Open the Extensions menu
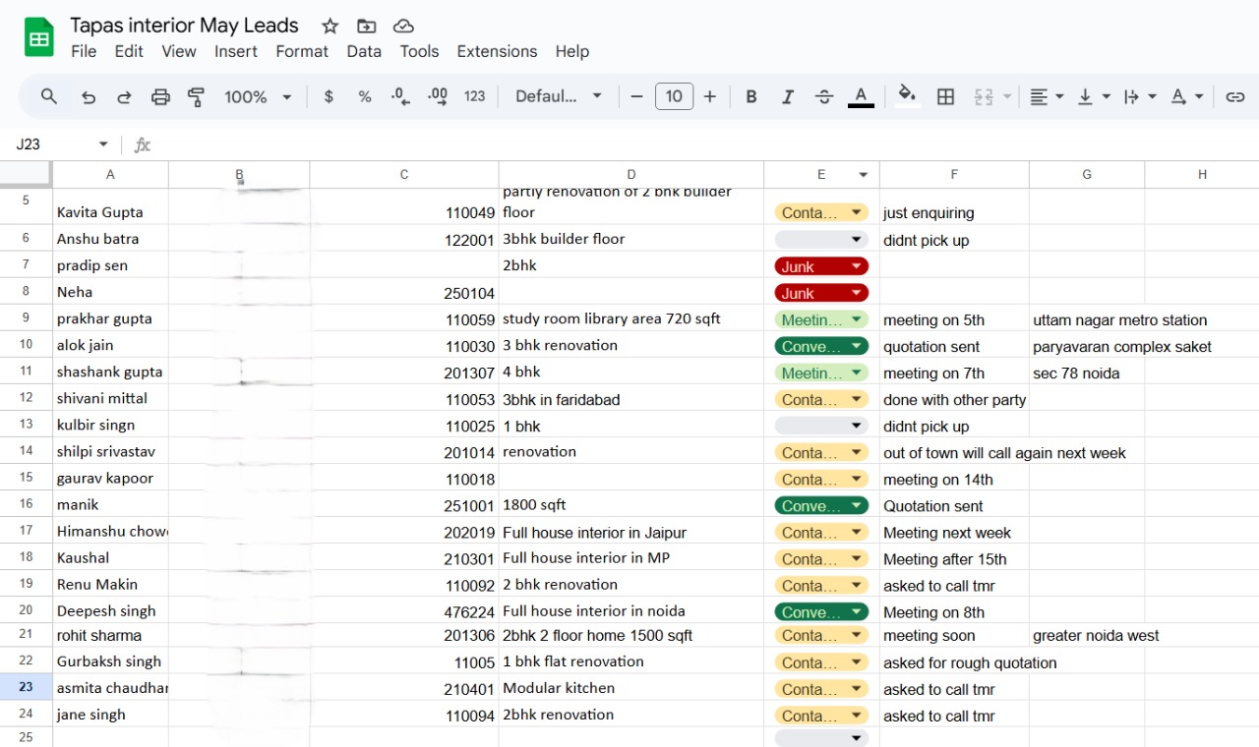The width and height of the screenshot is (1259, 747). point(497,51)
